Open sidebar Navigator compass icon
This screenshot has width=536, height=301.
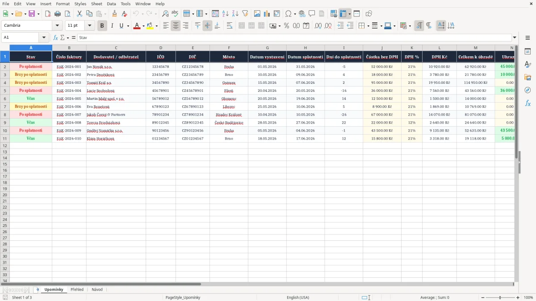tap(528, 90)
